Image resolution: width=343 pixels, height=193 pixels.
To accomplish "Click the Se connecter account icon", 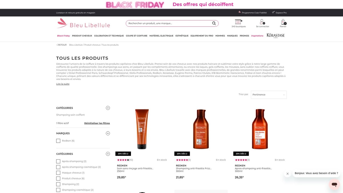I will (x=262, y=22).
